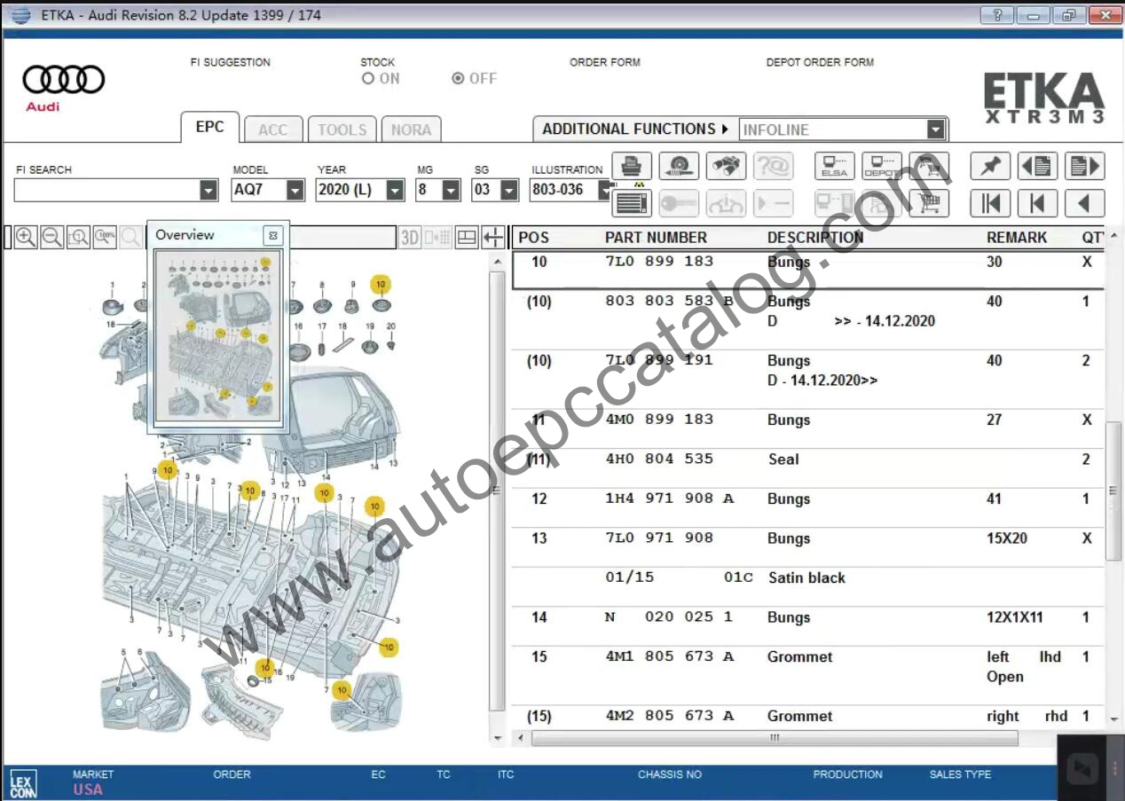Sort by the POS column header
This screenshot has height=801, width=1125.
534,238
